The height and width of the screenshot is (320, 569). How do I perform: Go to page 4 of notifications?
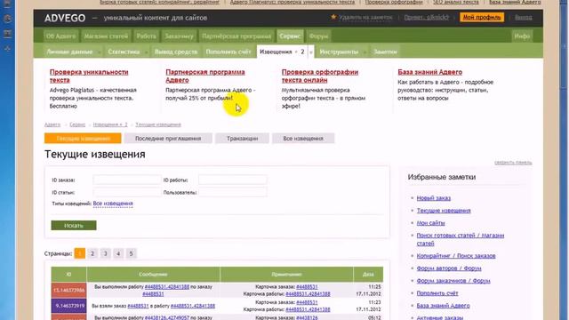118,253
